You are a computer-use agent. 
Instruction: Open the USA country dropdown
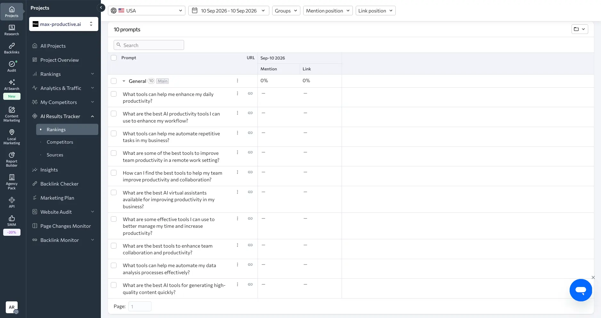click(x=146, y=11)
